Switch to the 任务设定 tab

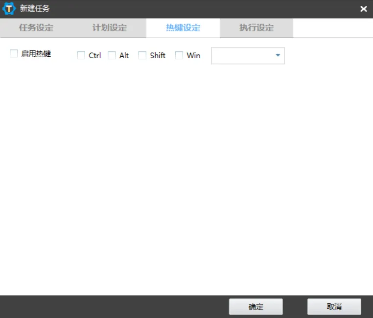click(x=36, y=28)
